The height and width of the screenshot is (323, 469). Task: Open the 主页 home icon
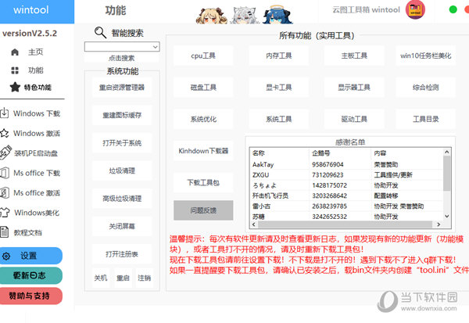coord(15,52)
